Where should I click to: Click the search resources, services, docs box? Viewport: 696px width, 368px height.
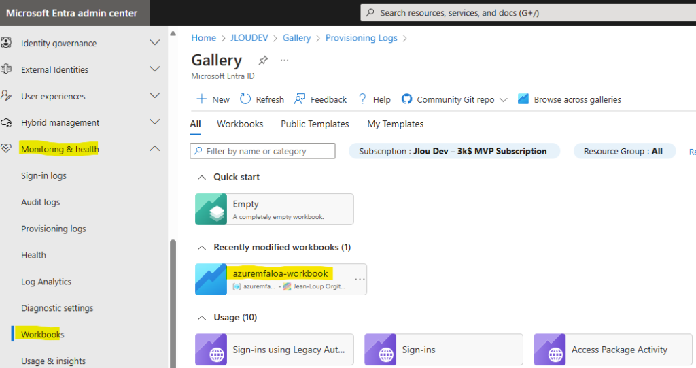pyautogui.click(x=528, y=12)
